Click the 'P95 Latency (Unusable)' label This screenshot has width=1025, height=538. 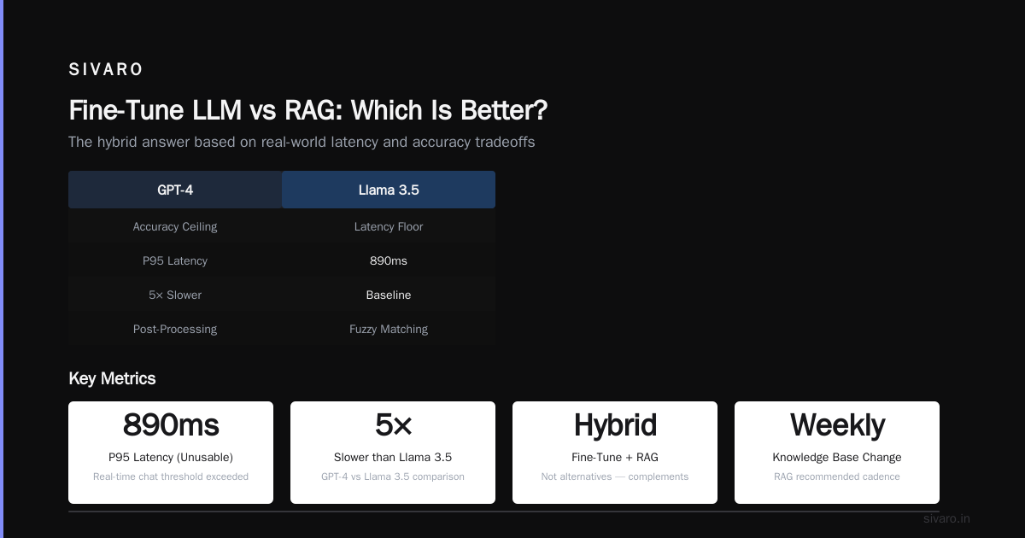click(171, 457)
